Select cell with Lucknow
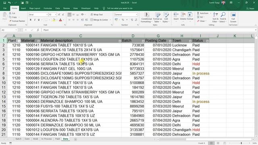The height and width of the screenshot is (145, 258). (182, 45)
